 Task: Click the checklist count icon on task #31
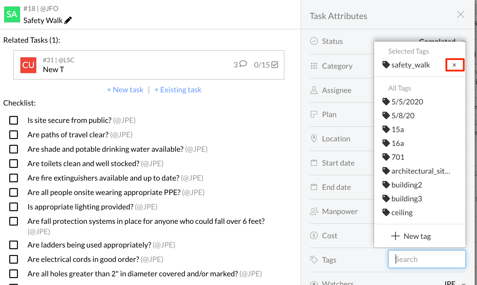(x=275, y=65)
